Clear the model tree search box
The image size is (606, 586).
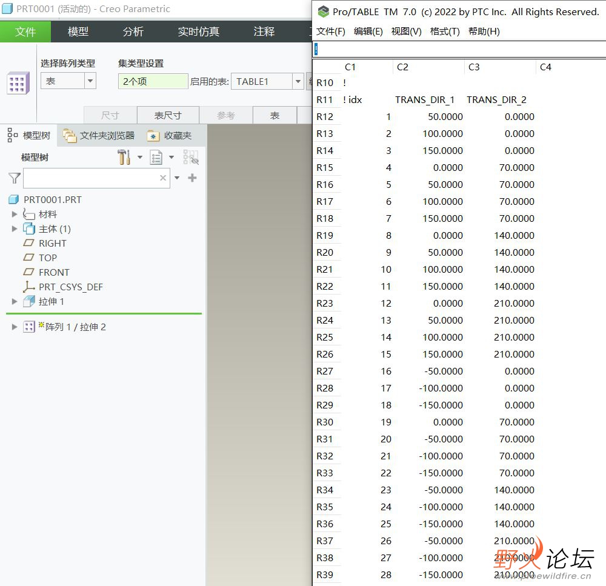(x=163, y=178)
